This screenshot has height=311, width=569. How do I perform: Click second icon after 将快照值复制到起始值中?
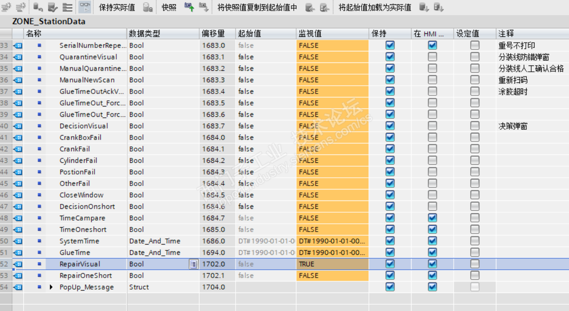(324, 7)
